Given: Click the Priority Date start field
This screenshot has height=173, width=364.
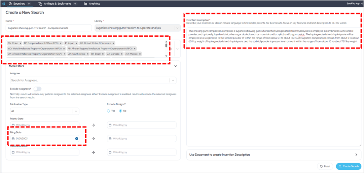Looking at the screenshot, I should click(x=45, y=125).
